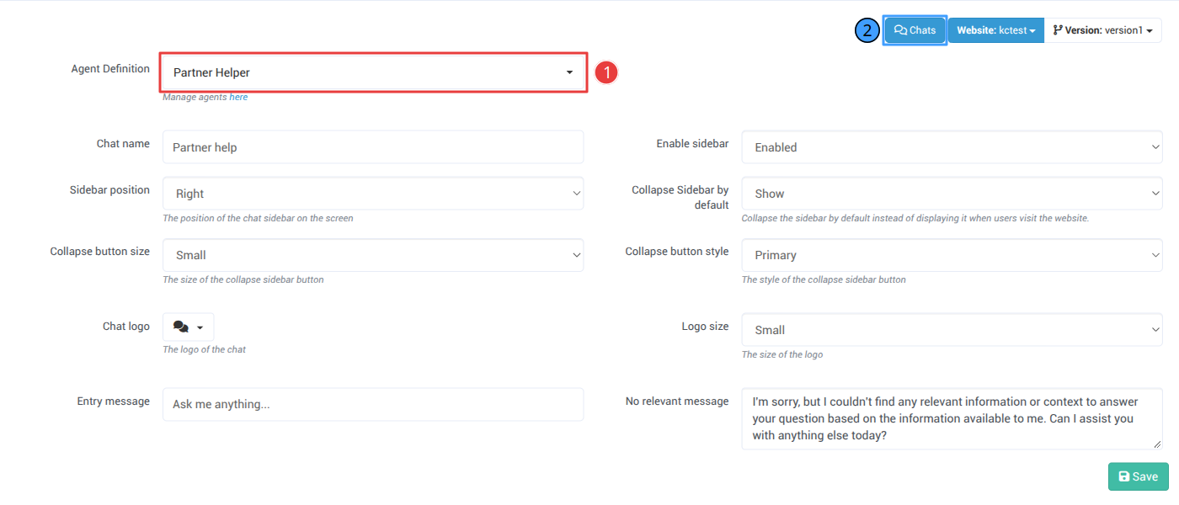Click 'The style of the collapse sidebar button' hint
Viewport: 1179px width, 505px height.
824,279
